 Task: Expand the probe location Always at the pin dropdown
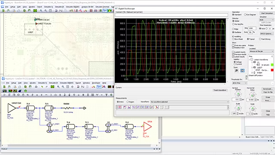pyautogui.click(x=261, y=51)
